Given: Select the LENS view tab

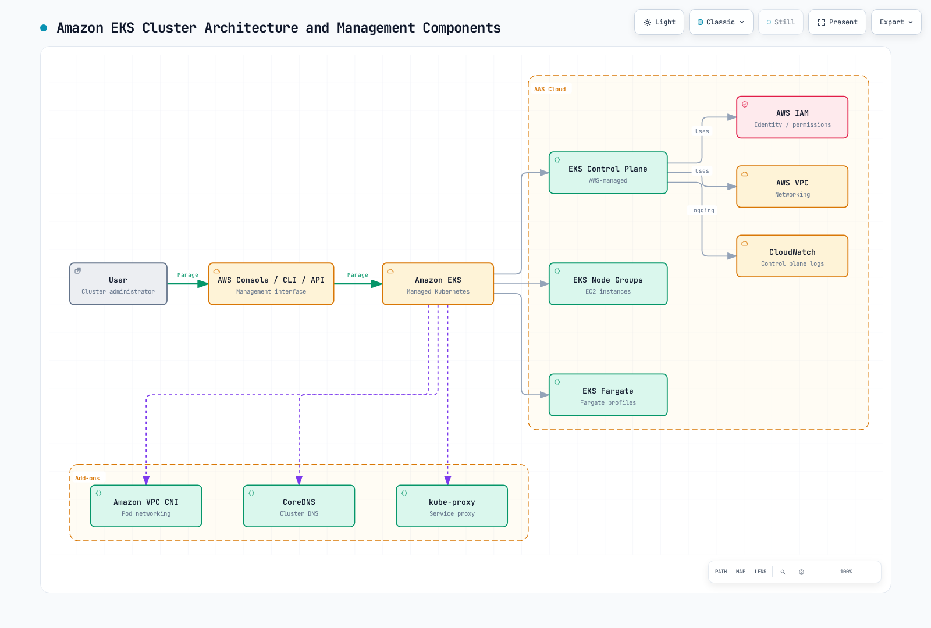Looking at the screenshot, I should 761,572.
